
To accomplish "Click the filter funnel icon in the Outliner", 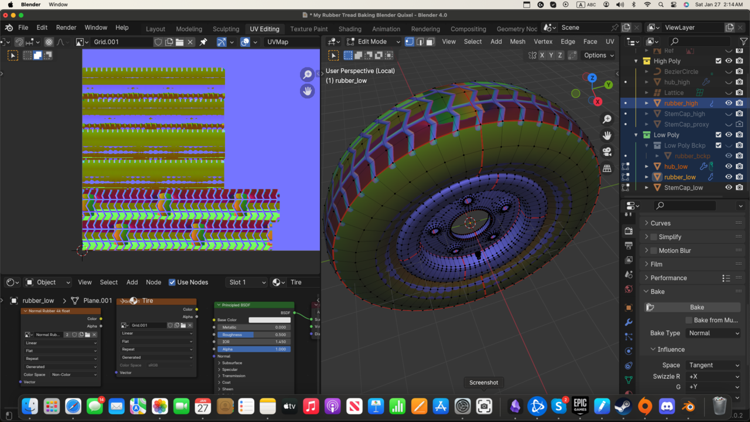I will [743, 41].
